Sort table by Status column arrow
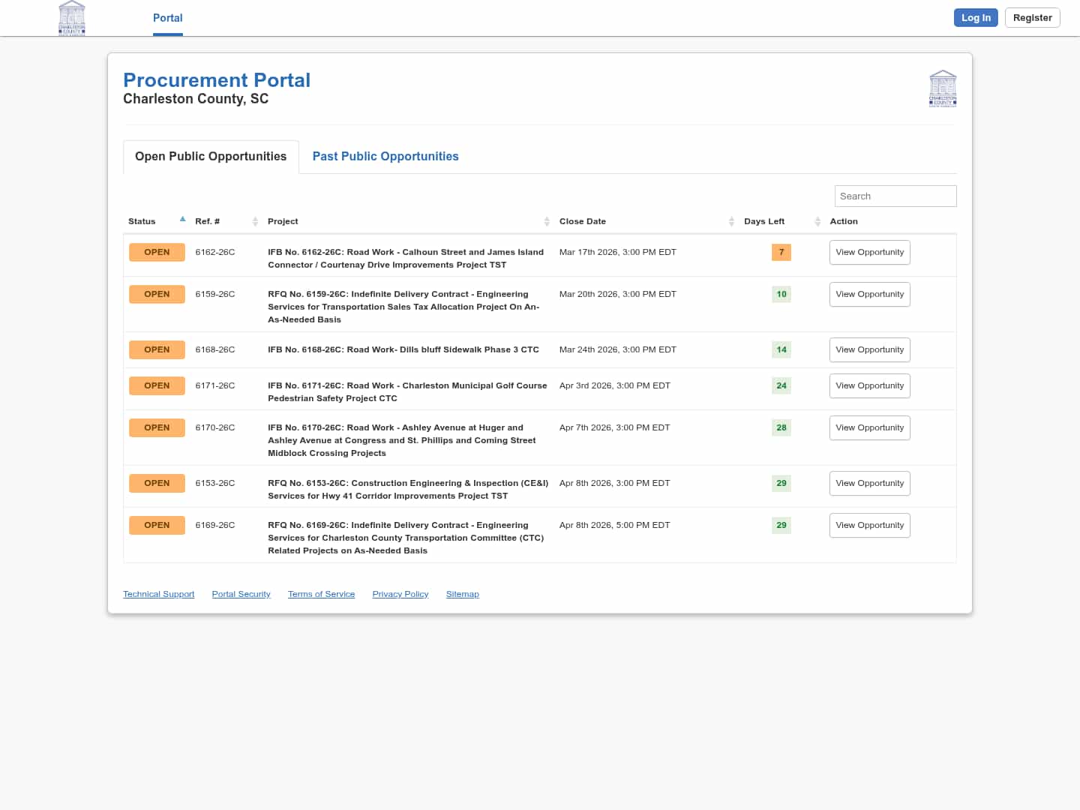 (182, 220)
